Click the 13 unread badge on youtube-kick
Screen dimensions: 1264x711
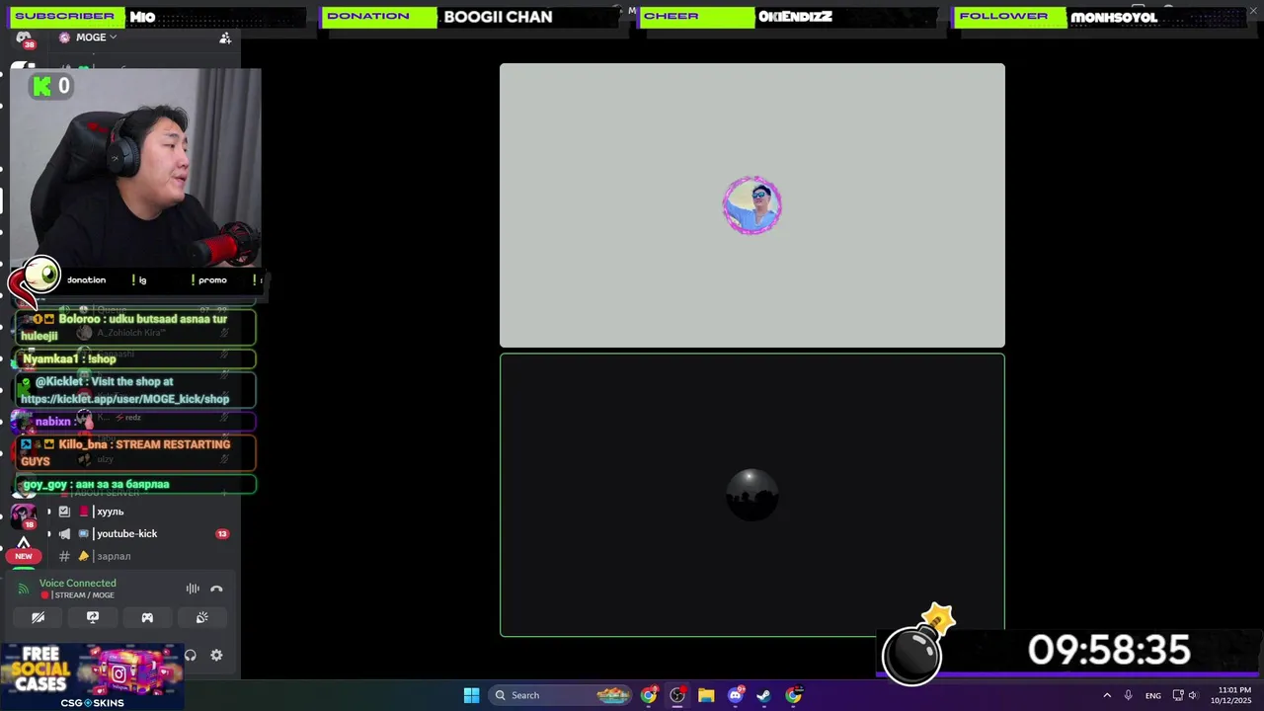coord(222,533)
